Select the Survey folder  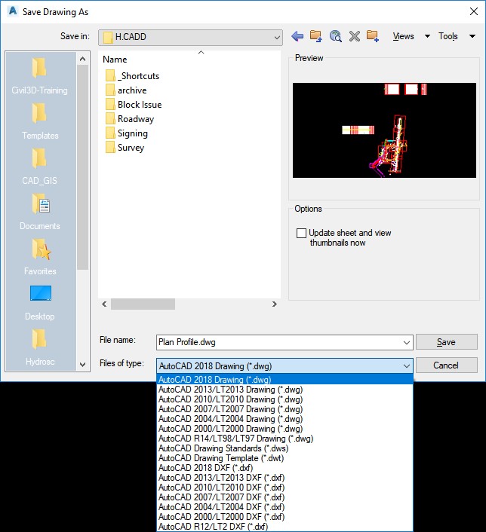[125, 147]
